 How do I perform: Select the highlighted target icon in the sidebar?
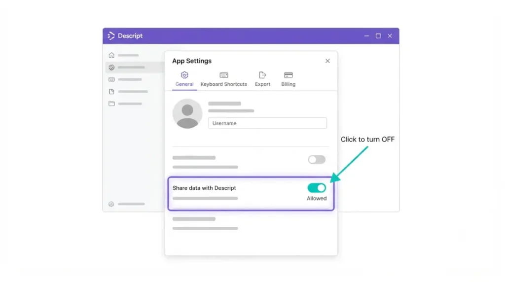(111, 67)
